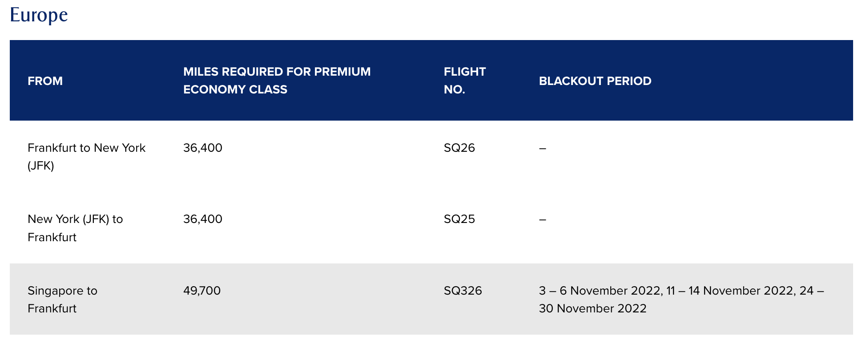The height and width of the screenshot is (340, 862).
Task: Click the blackout dash in New York to Frankfurt row
Action: pos(543,219)
